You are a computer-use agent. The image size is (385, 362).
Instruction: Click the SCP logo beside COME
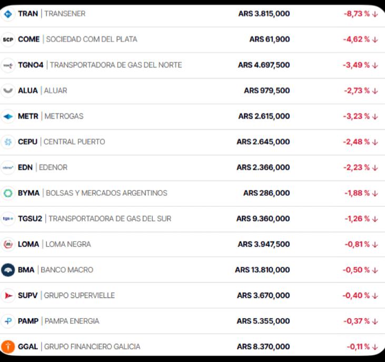click(x=8, y=40)
